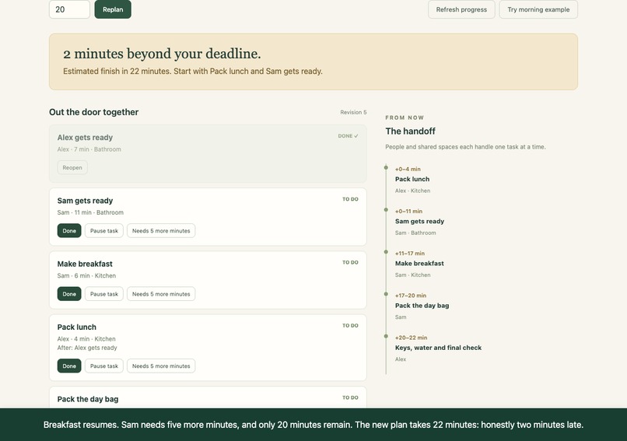Click the timeline dot for Pack lunch

(386, 167)
